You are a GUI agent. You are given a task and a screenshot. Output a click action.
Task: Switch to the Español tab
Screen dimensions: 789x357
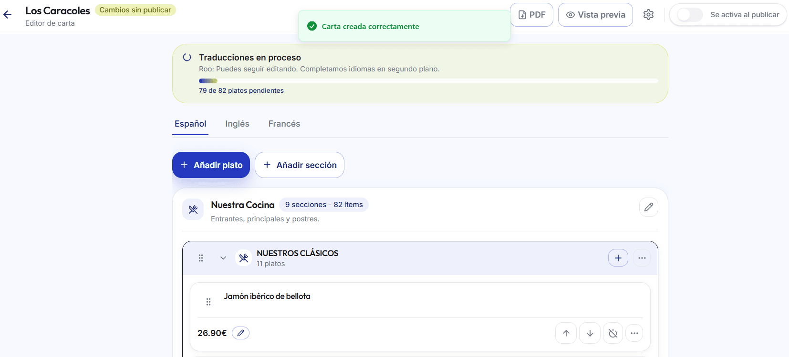pos(190,124)
